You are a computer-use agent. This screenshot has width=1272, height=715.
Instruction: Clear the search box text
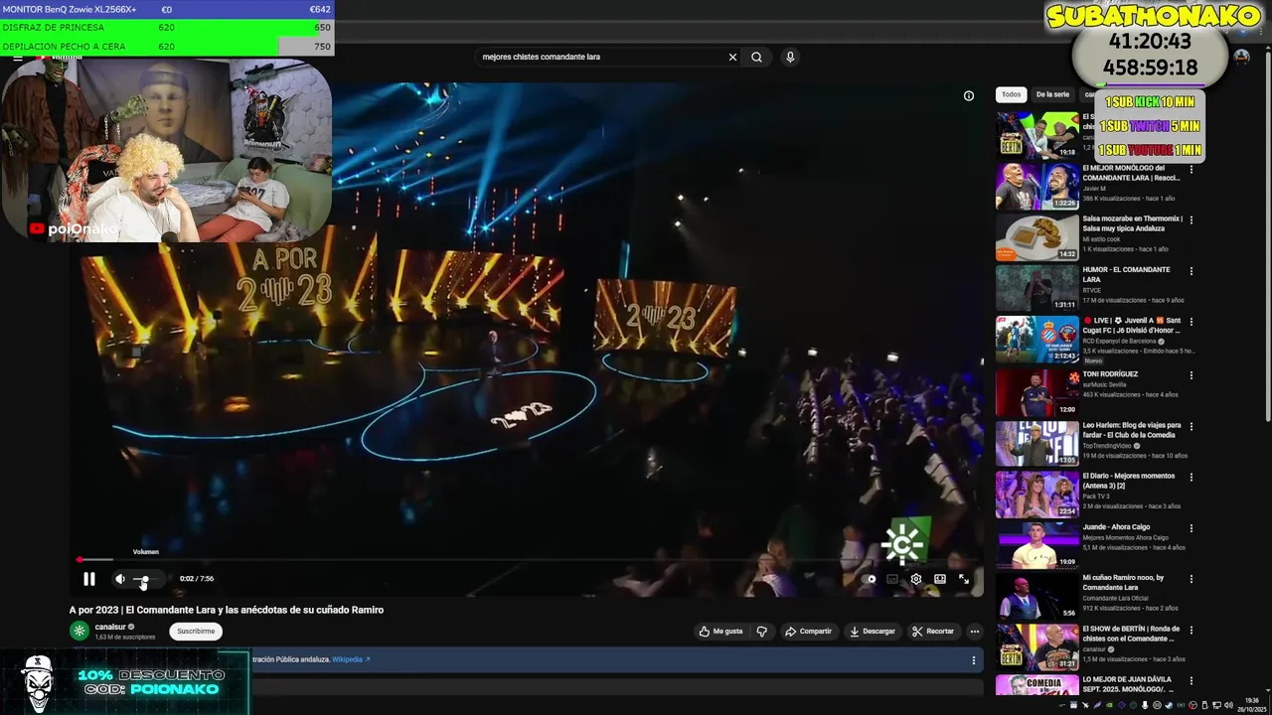(x=732, y=57)
